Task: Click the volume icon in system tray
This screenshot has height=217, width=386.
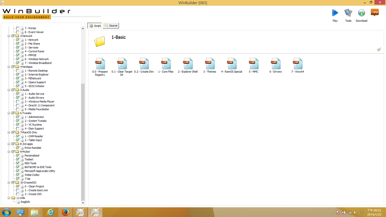Action: (355, 212)
